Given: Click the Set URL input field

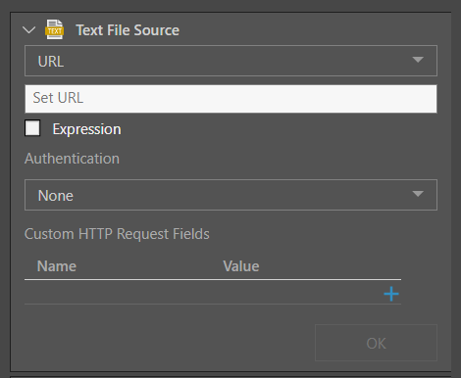Looking at the screenshot, I should [x=230, y=99].
